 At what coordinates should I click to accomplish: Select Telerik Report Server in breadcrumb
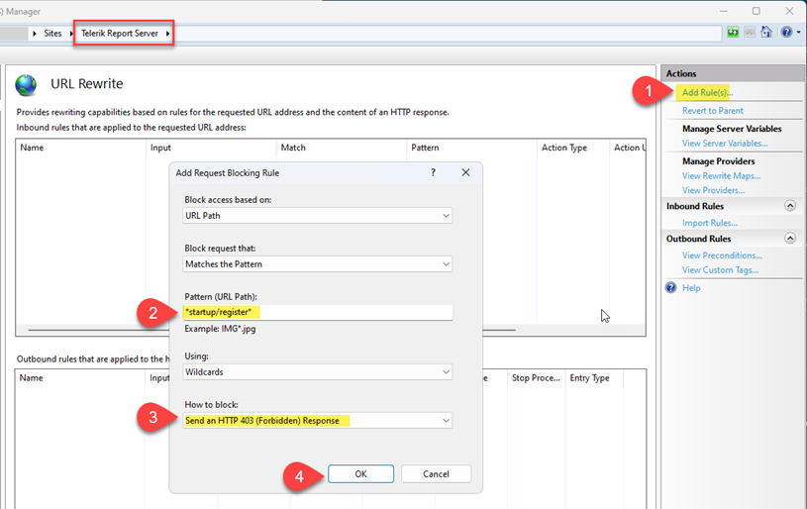coord(119,34)
